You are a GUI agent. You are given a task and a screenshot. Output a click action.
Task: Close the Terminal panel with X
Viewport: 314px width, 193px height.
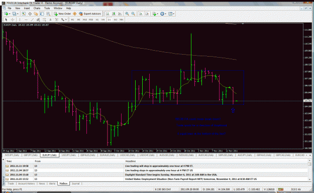tap(4, 159)
